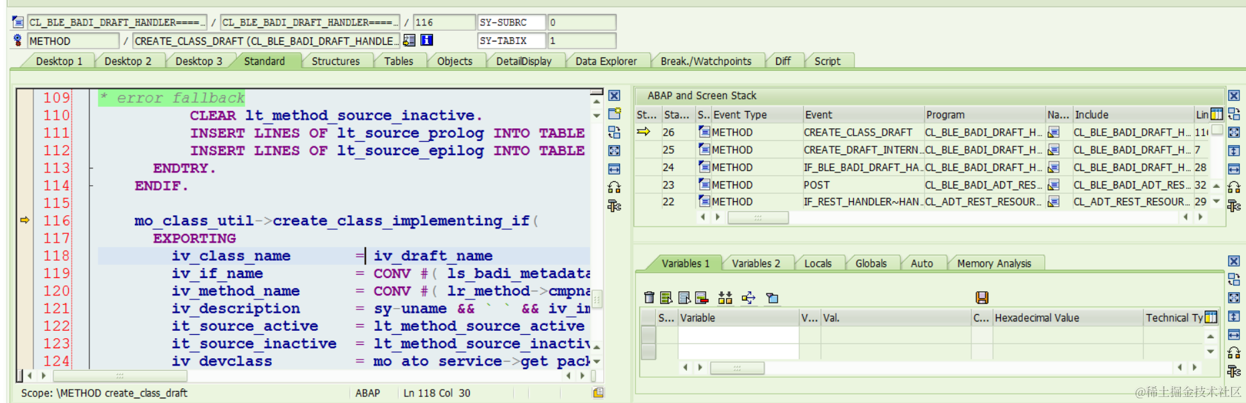Click the Program column header in stack
Viewport: 1246px width, 403px height.
[x=984, y=114]
